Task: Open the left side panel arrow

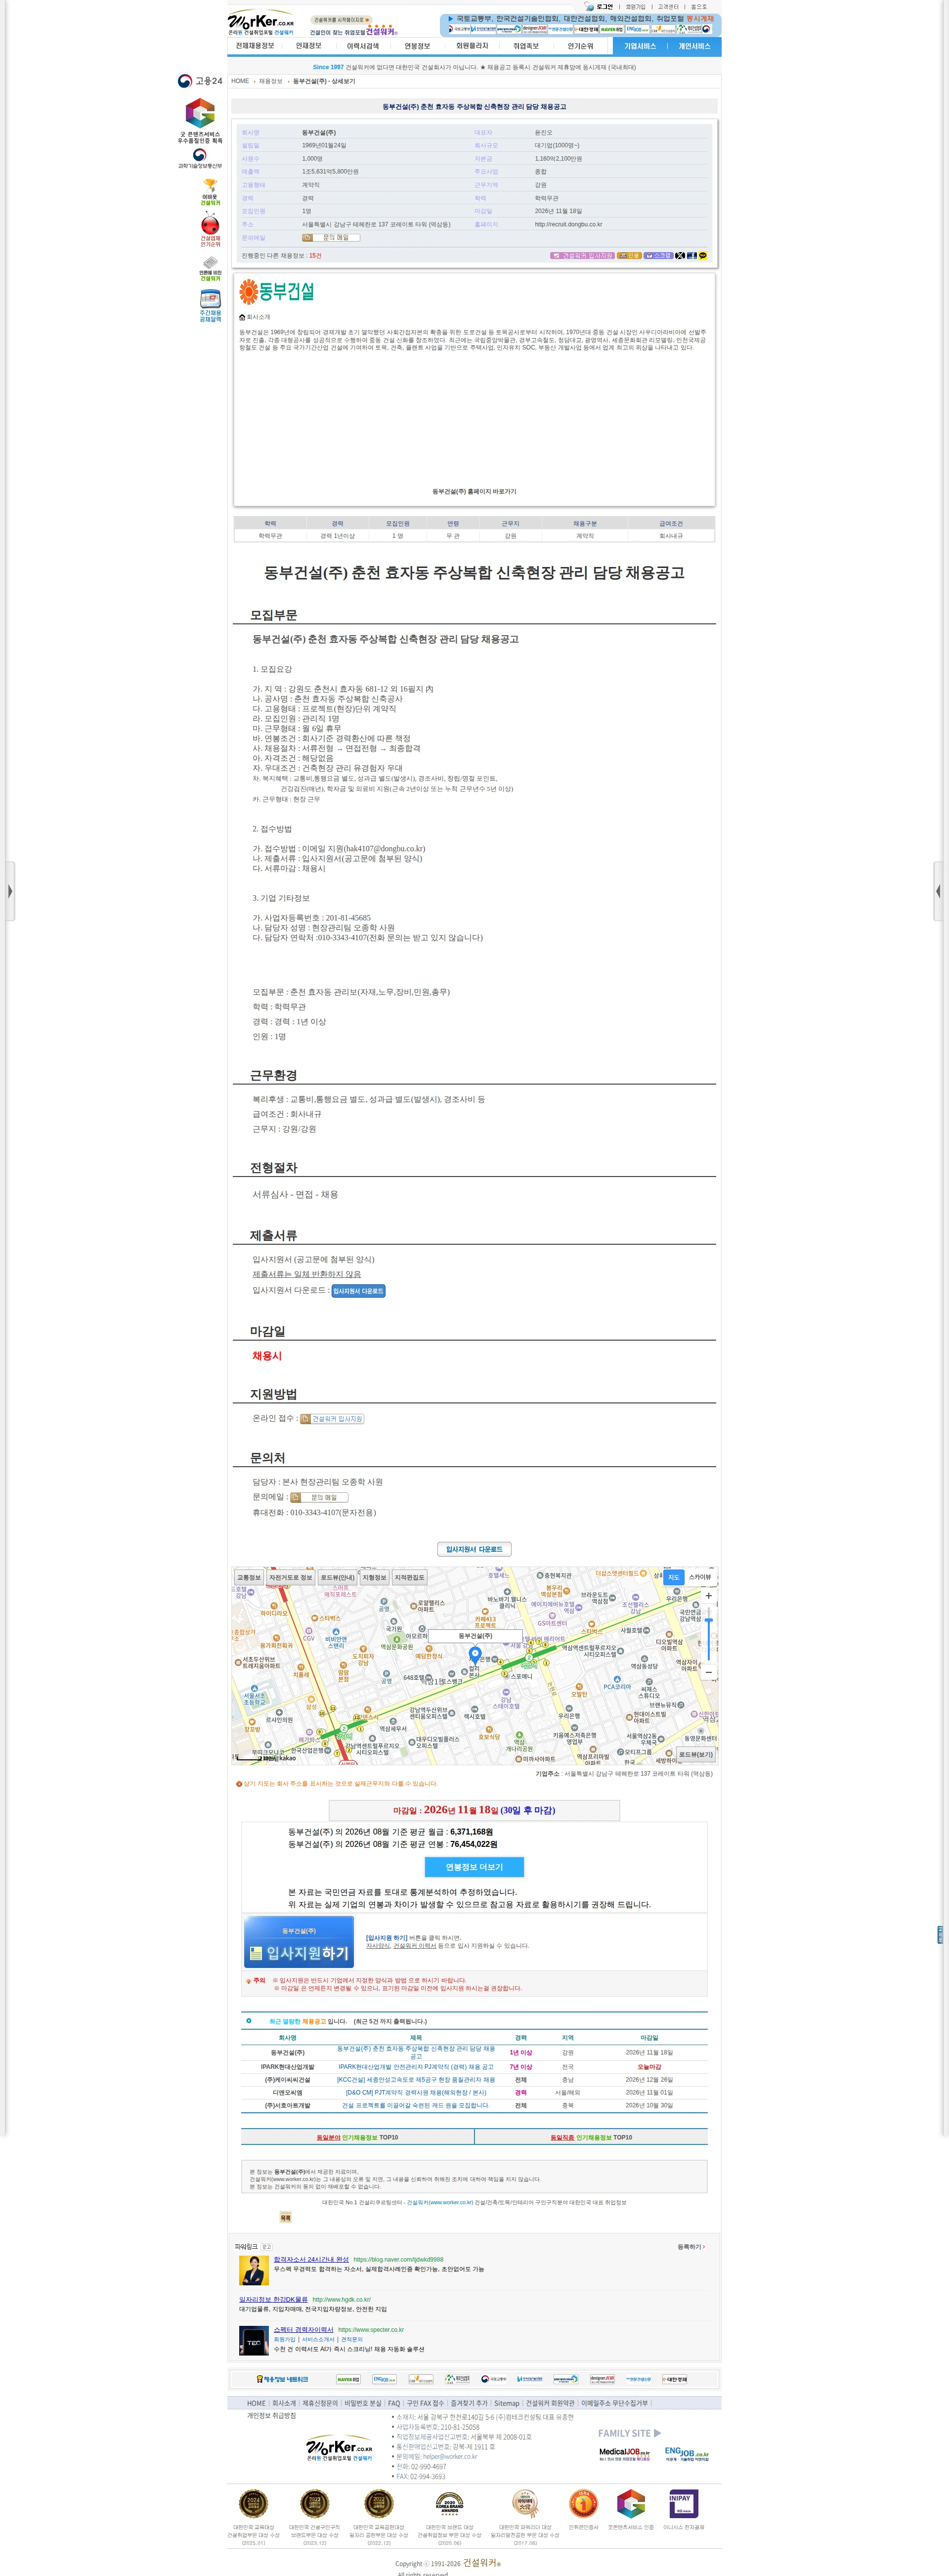Action: click(9, 890)
